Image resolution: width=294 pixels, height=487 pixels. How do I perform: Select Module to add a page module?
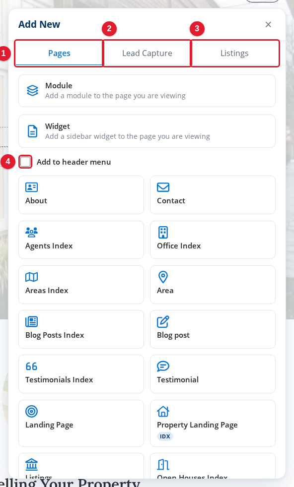click(x=147, y=91)
